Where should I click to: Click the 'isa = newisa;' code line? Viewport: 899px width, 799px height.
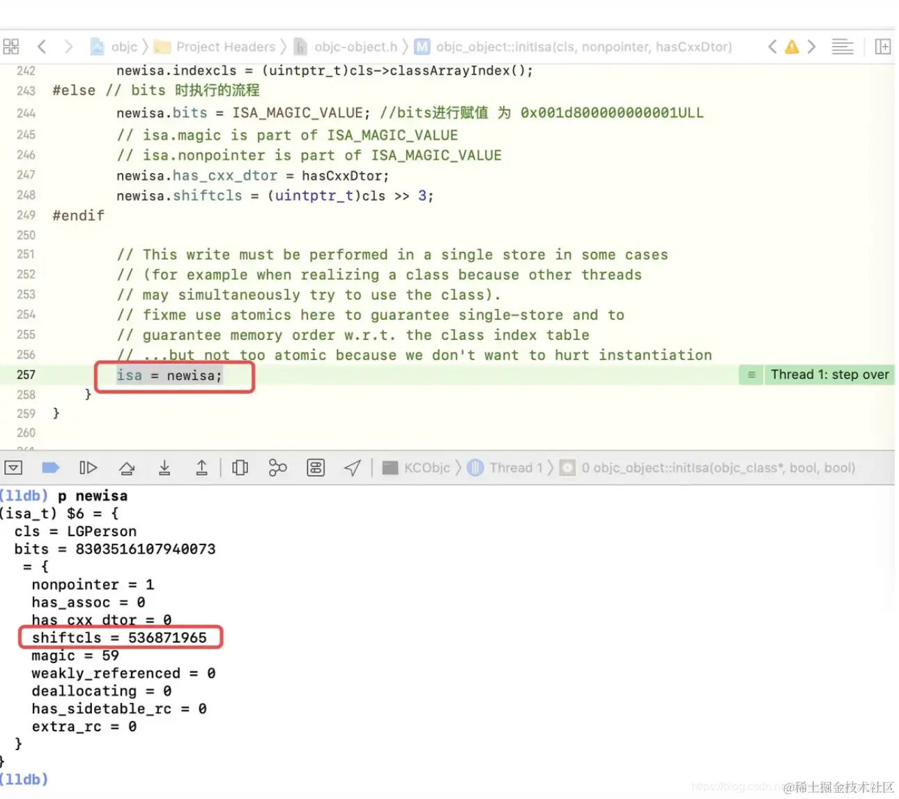(169, 376)
